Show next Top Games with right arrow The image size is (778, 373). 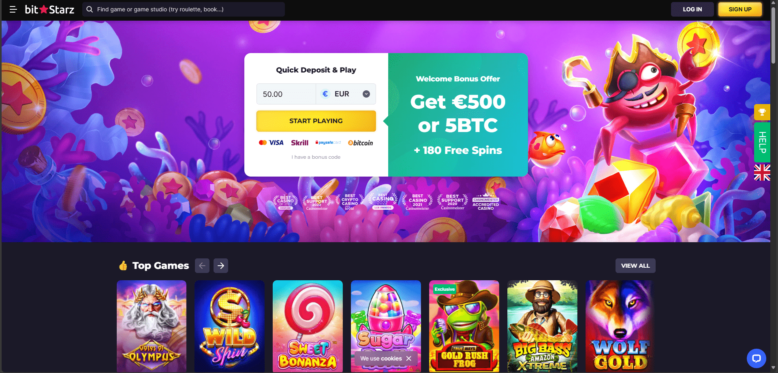pos(221,266)
